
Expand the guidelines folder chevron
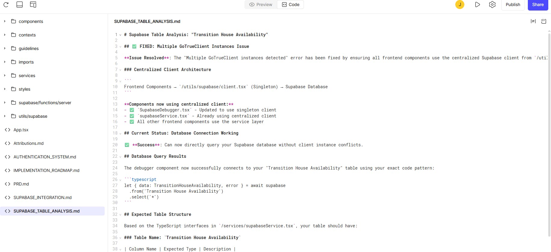tap(5, 48)
